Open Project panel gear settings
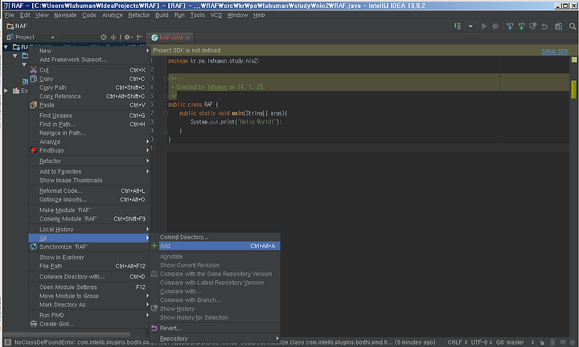The width and height of the screenshot is (579, 347). point(128,37)
